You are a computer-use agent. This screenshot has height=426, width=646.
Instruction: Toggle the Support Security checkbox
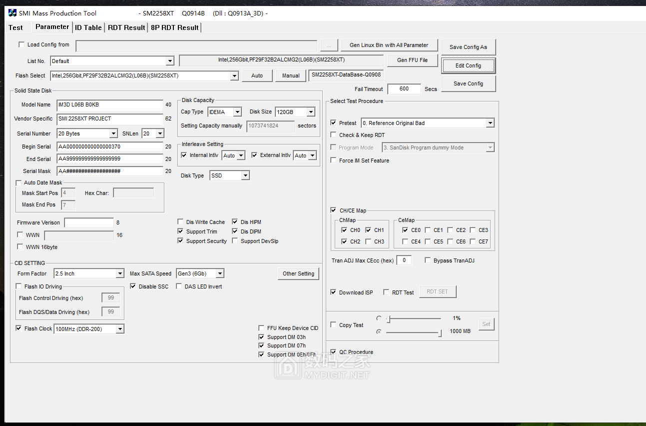(181, 241)
